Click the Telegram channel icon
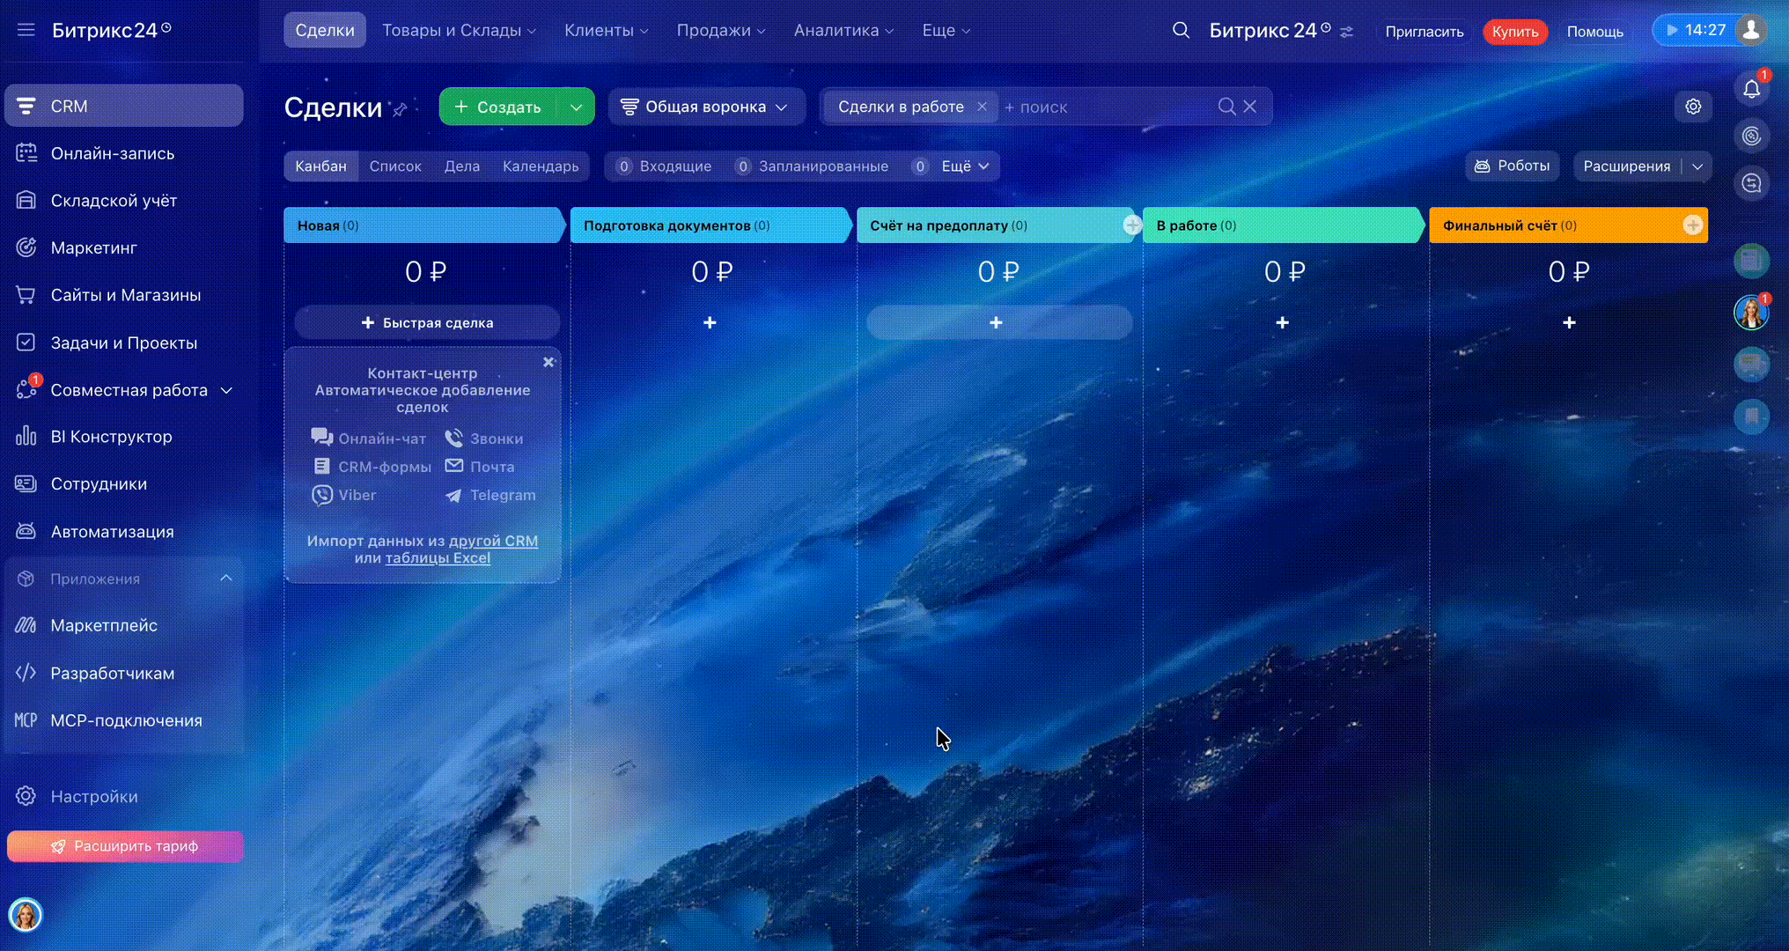The image size is (1789, 951). (453, 496)
